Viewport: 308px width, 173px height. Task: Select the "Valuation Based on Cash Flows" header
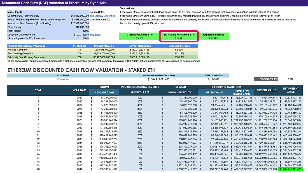pos(159,75)
